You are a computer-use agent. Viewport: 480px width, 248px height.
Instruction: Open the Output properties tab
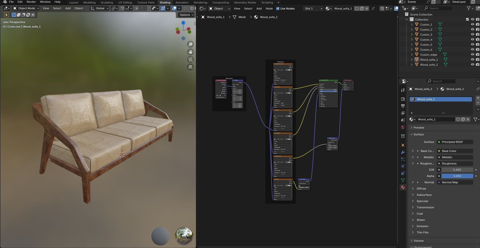[x=403, y=106]
